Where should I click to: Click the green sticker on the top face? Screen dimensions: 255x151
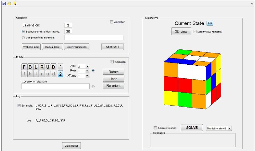coord(183,52)
